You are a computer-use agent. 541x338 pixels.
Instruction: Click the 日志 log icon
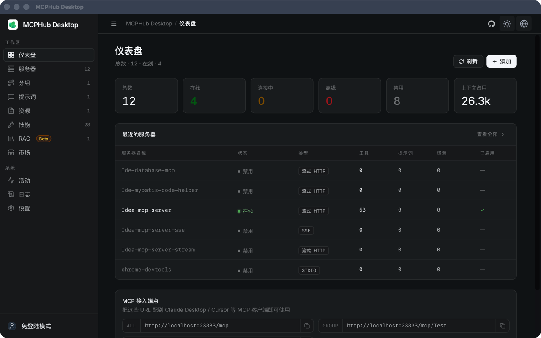click(x=11, y=194)
